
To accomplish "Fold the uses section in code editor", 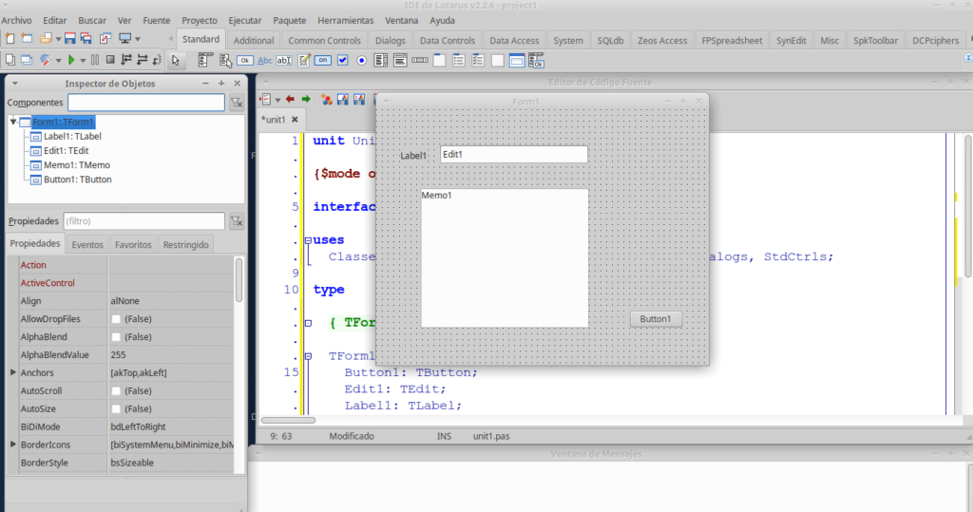I will [x=308, y=240].
